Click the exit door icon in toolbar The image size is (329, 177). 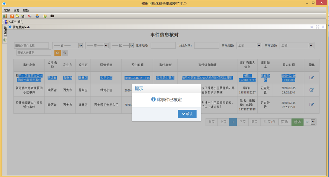pyautogui.click(x=5, y=16)
